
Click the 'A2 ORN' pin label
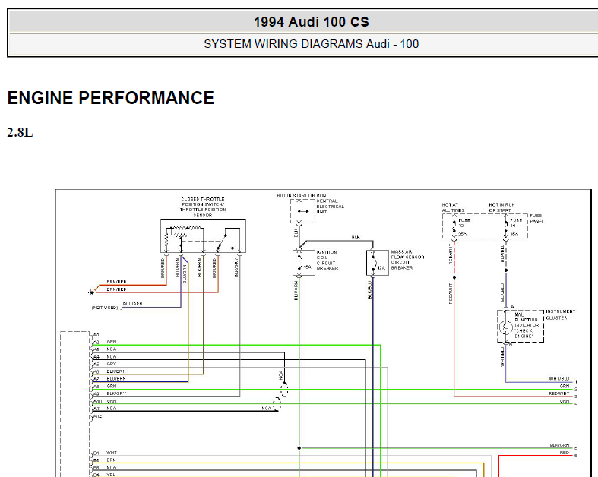(105, 342)
